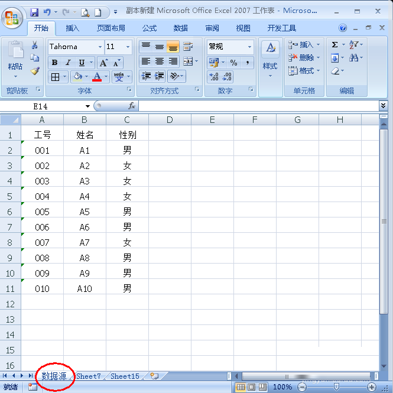Image resolution: width=393 pixels, height=393 pixels.
Task: Increase the font size
Action: (103, 63)
